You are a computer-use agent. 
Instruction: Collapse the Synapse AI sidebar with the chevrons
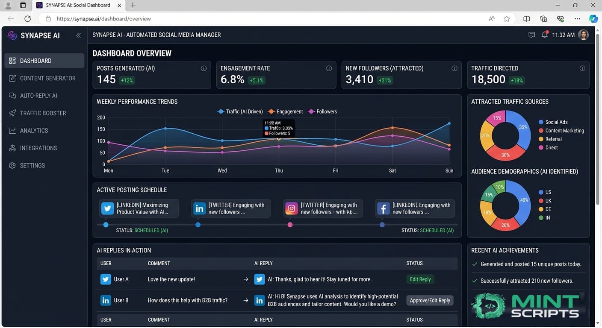(78, 35)
